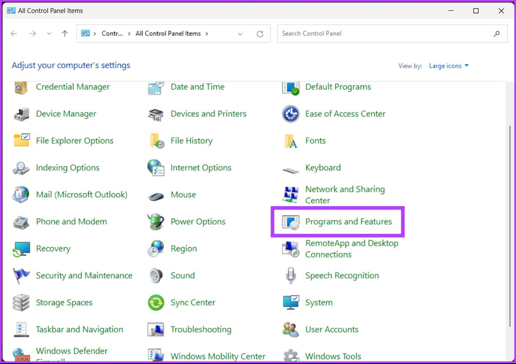Go up one level with Up arrow
Image resolution: width=516 pixels, height=364 pixels.
point(65,33)
